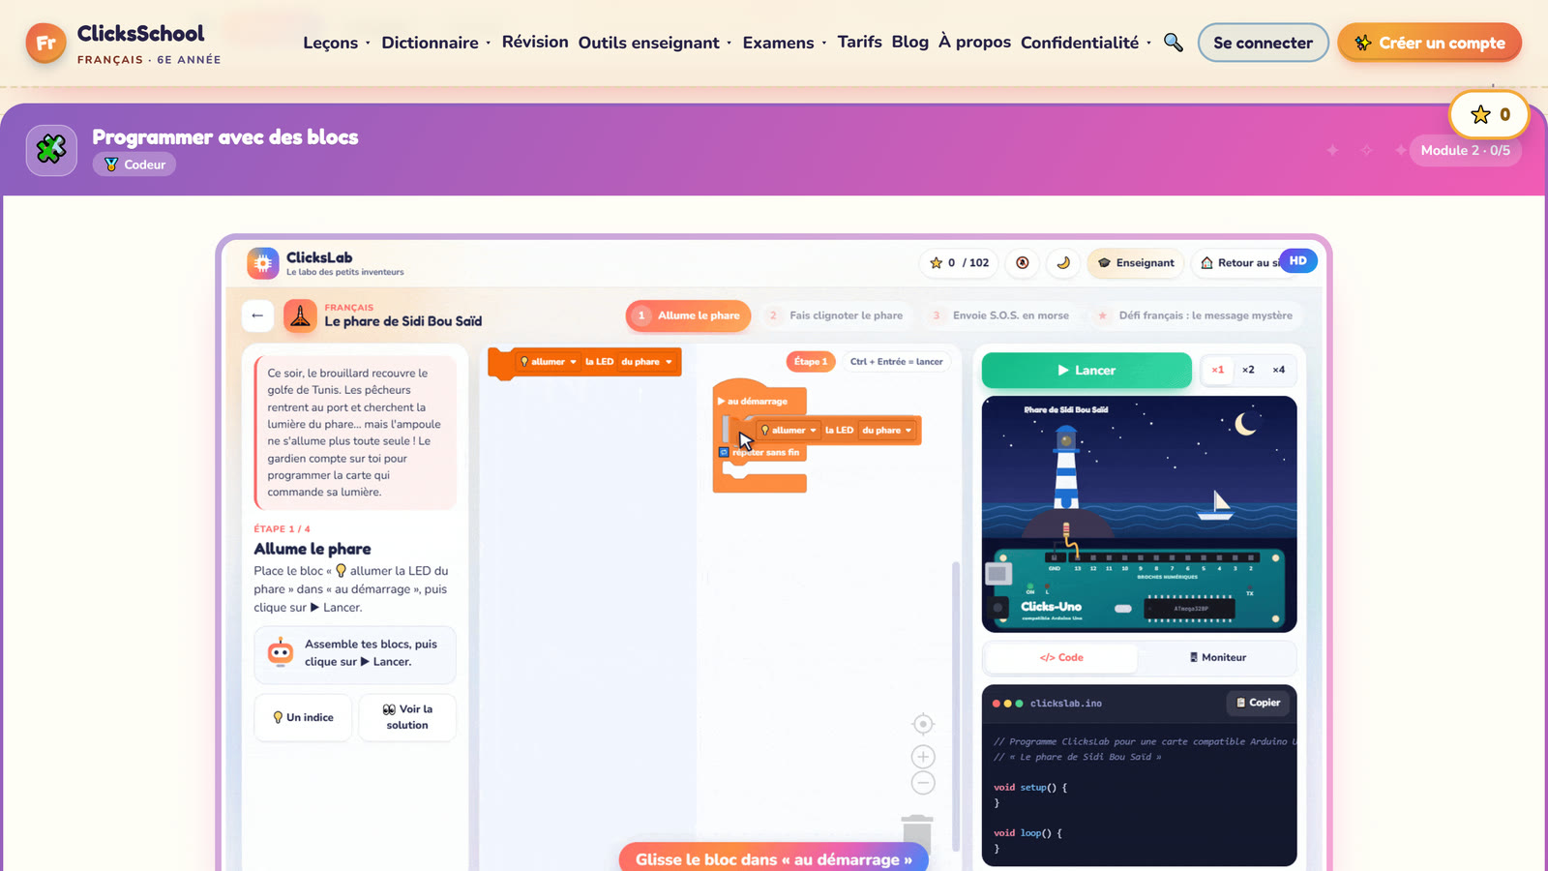Viewport: 1548px width, 871px height.
Task: Click the Module 2 · 0/5 progress pill
Action: [1465, 150]
